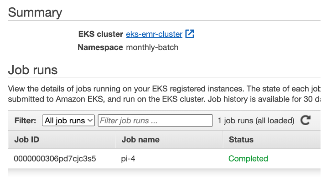Viewport: 321px width, 177px height.
Task: Sort by Status column header
Action: (x=241, y=140)
